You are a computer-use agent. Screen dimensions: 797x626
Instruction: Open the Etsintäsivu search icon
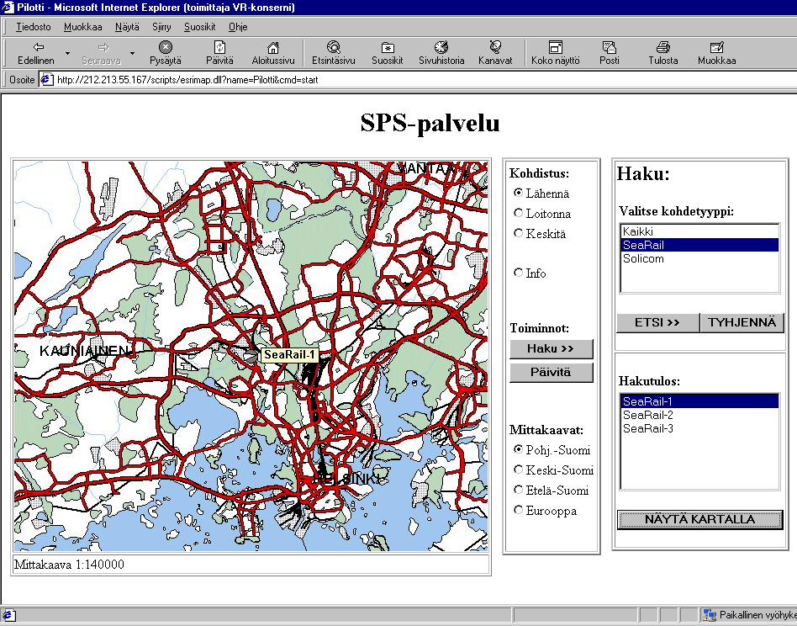point(334,47)
